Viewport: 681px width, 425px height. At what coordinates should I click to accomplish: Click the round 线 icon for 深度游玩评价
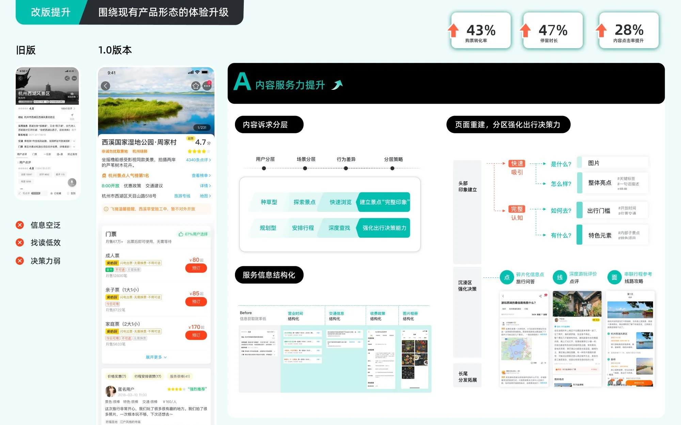coord(560,277)
